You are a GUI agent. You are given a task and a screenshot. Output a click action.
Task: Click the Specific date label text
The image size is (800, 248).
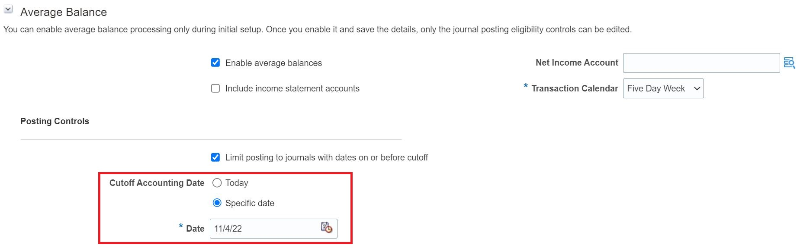pos(250,203)
